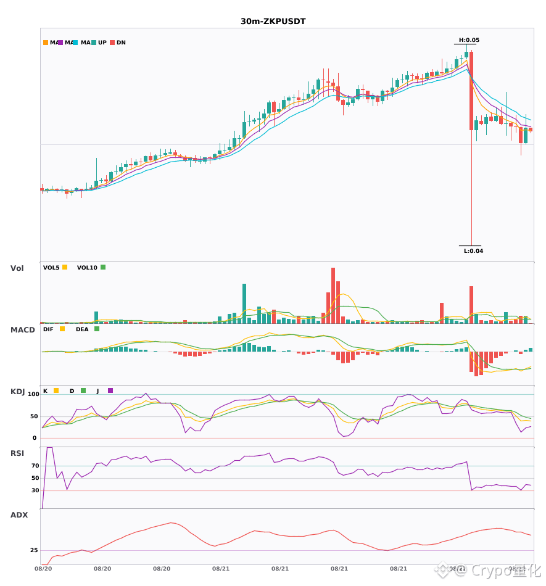Click the large red crash candlestick
Viewport: 546px width, 586px height.
[471, 91]
